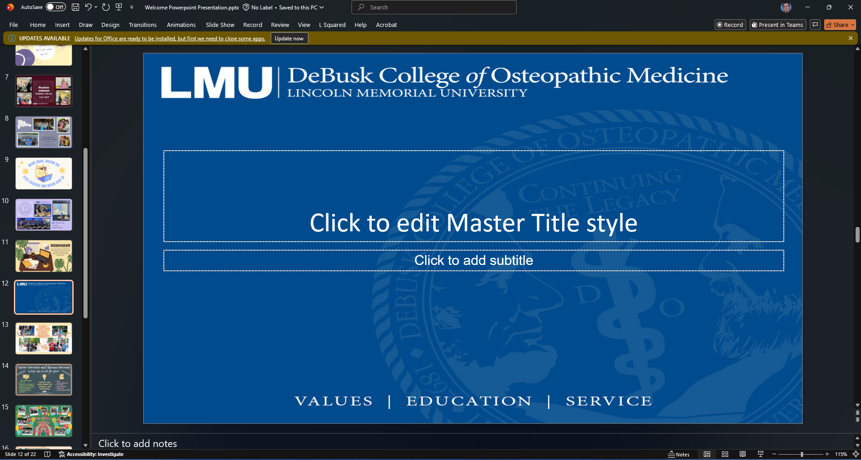Open the Record ribbon tab
The height and width of the screenshot is (460, 861).
click(x=253, y=25)
